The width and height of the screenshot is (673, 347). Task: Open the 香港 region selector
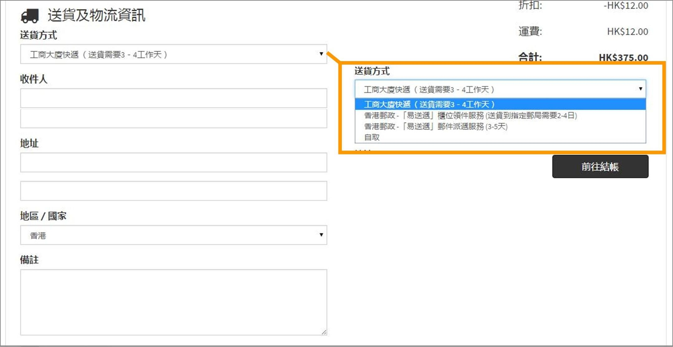pos(173,235)
